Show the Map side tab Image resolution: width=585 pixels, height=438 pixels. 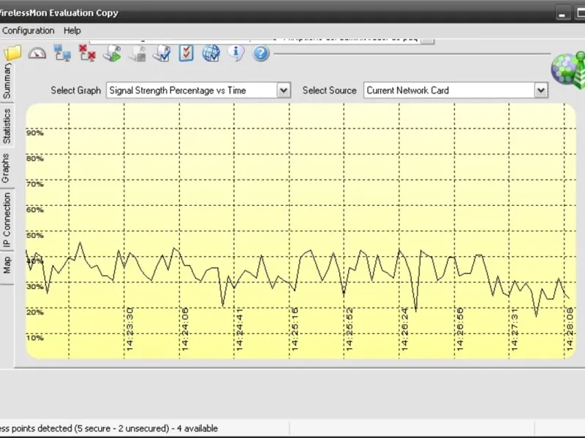pyautogui.click(x=7, y=264)
